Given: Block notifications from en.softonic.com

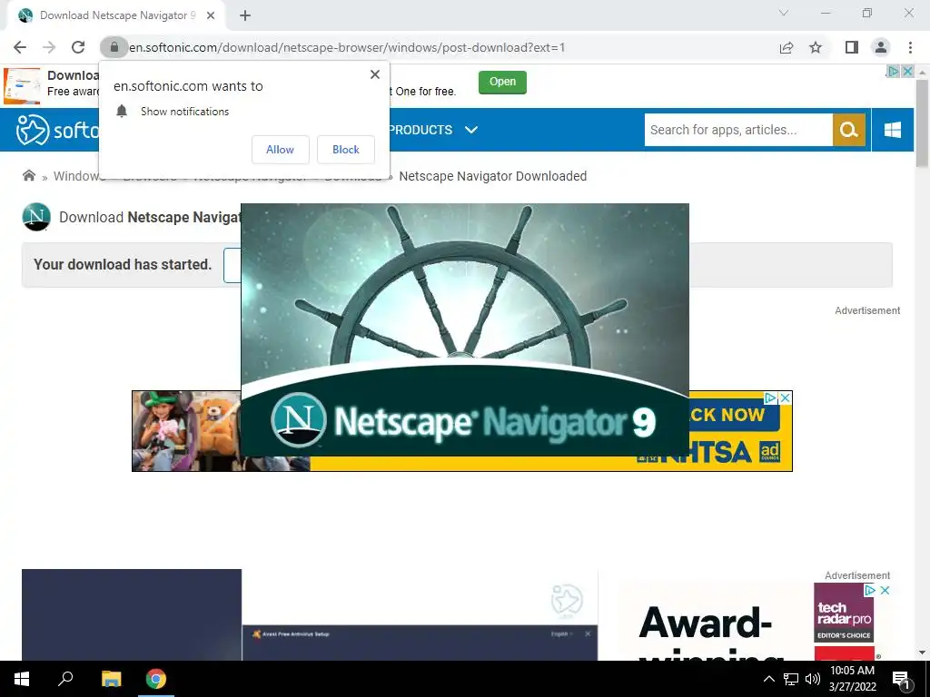Looking at the screenshot, I should (x=346, y=150).
